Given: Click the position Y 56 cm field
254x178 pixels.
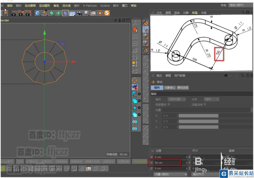Looking at the screenshot, I should coord(170,163).
